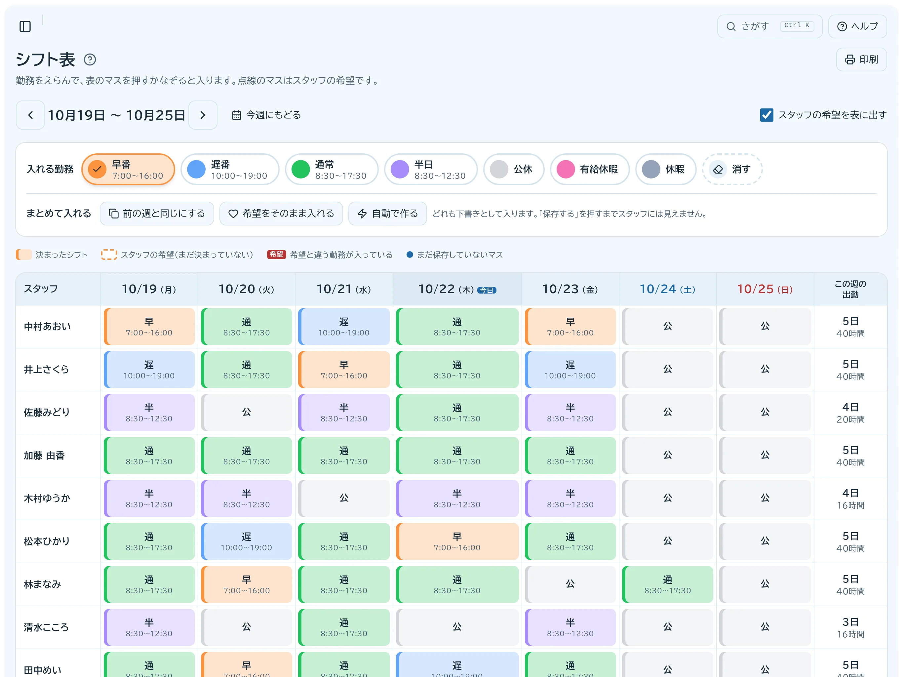903x677 pixels.
Task: Select the 遅番 10:00~19:00 shift type
Action: point(230,170)
